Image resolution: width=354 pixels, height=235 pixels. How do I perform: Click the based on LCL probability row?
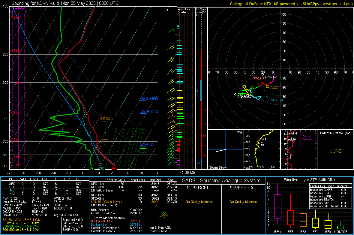329,193
